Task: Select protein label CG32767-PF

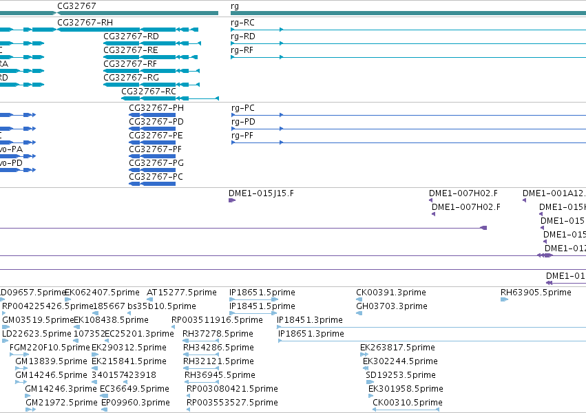Action: [156, 149]
